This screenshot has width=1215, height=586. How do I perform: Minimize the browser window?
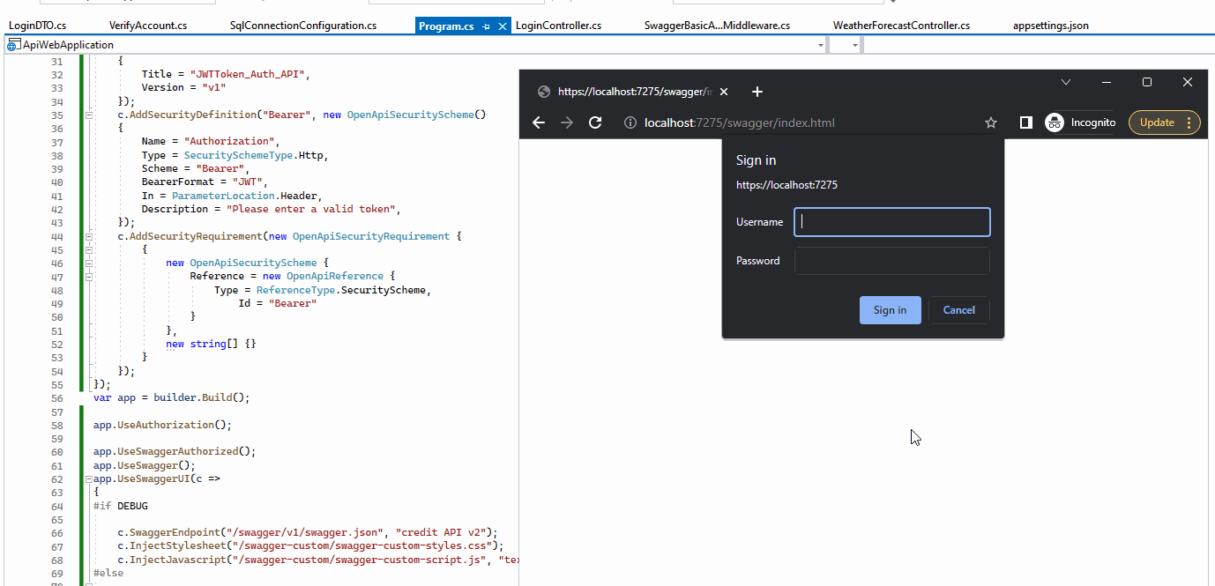click(x=1107, y=82)
